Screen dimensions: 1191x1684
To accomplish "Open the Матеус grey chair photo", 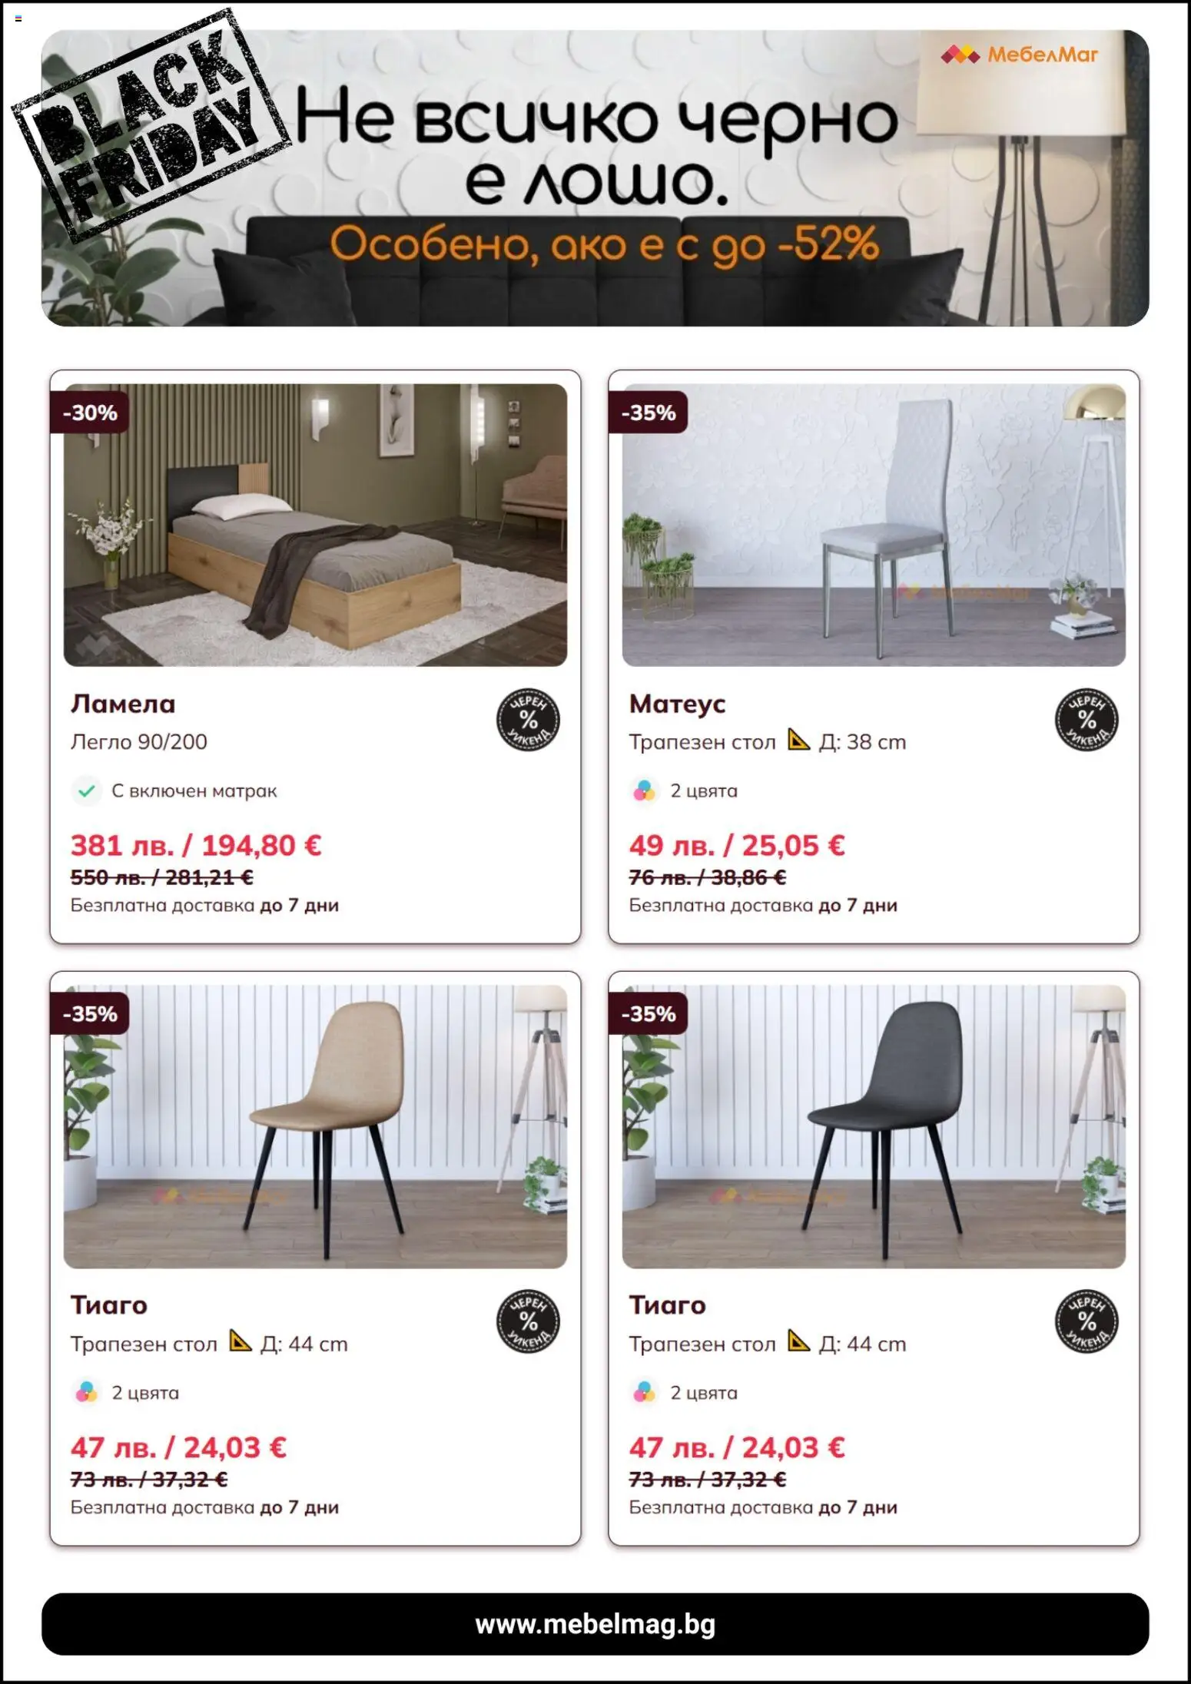I will click(x=874, y=525).
